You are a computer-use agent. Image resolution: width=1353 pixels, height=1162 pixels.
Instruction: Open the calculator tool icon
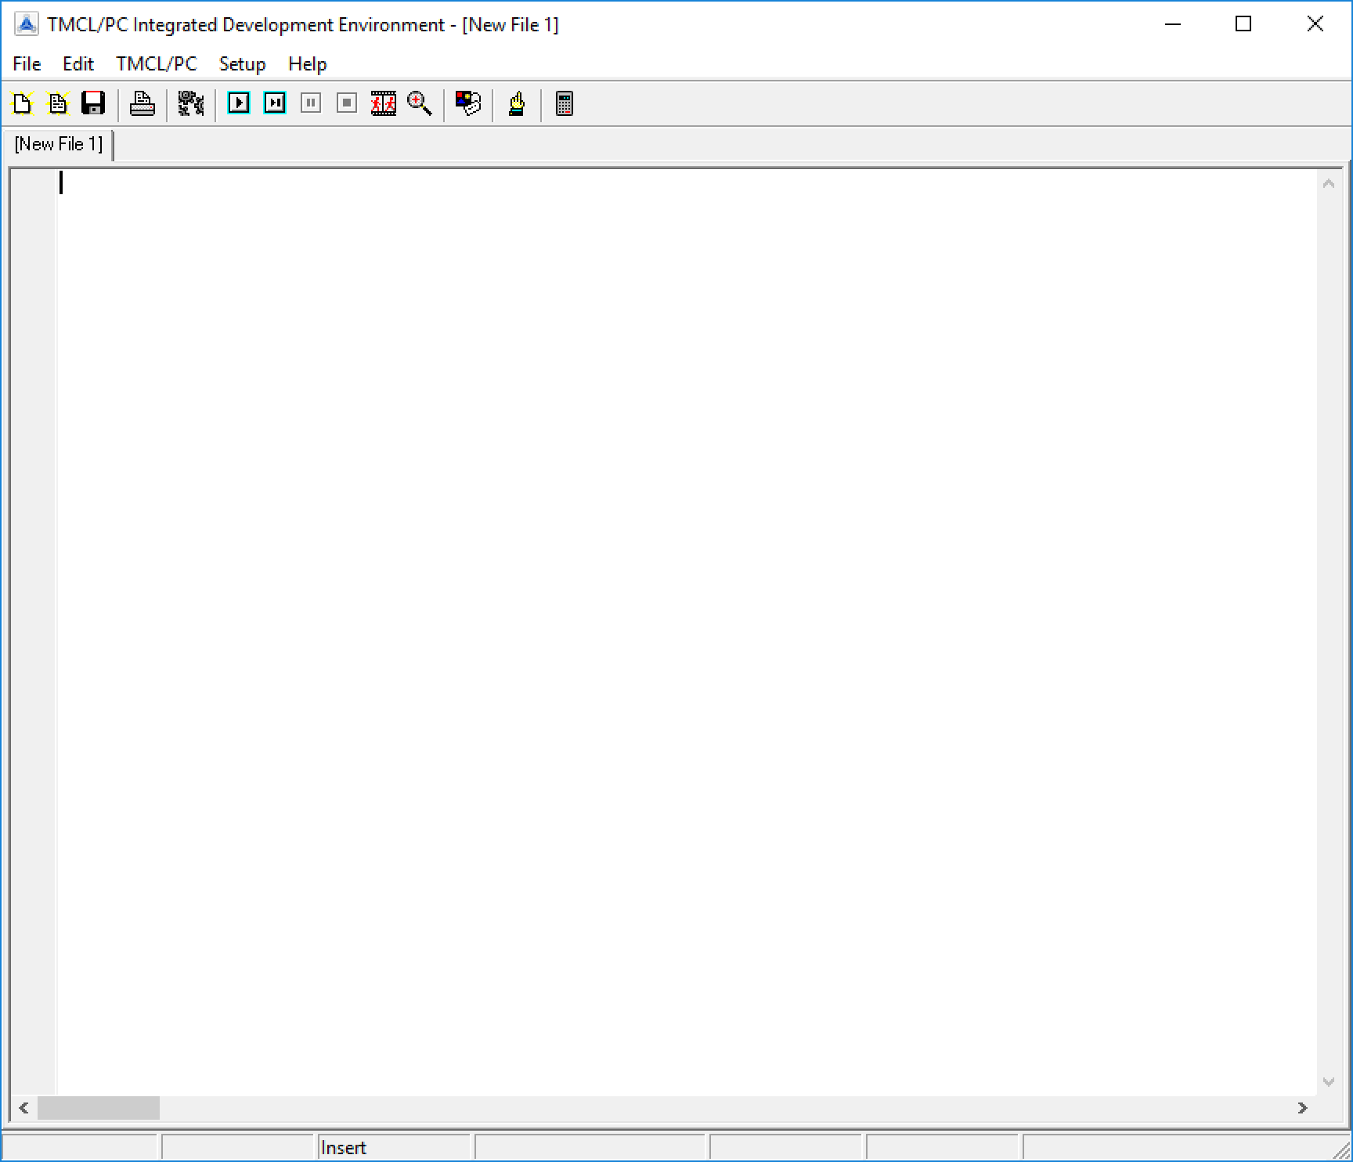pyautogui.click(x=564, y=103)
